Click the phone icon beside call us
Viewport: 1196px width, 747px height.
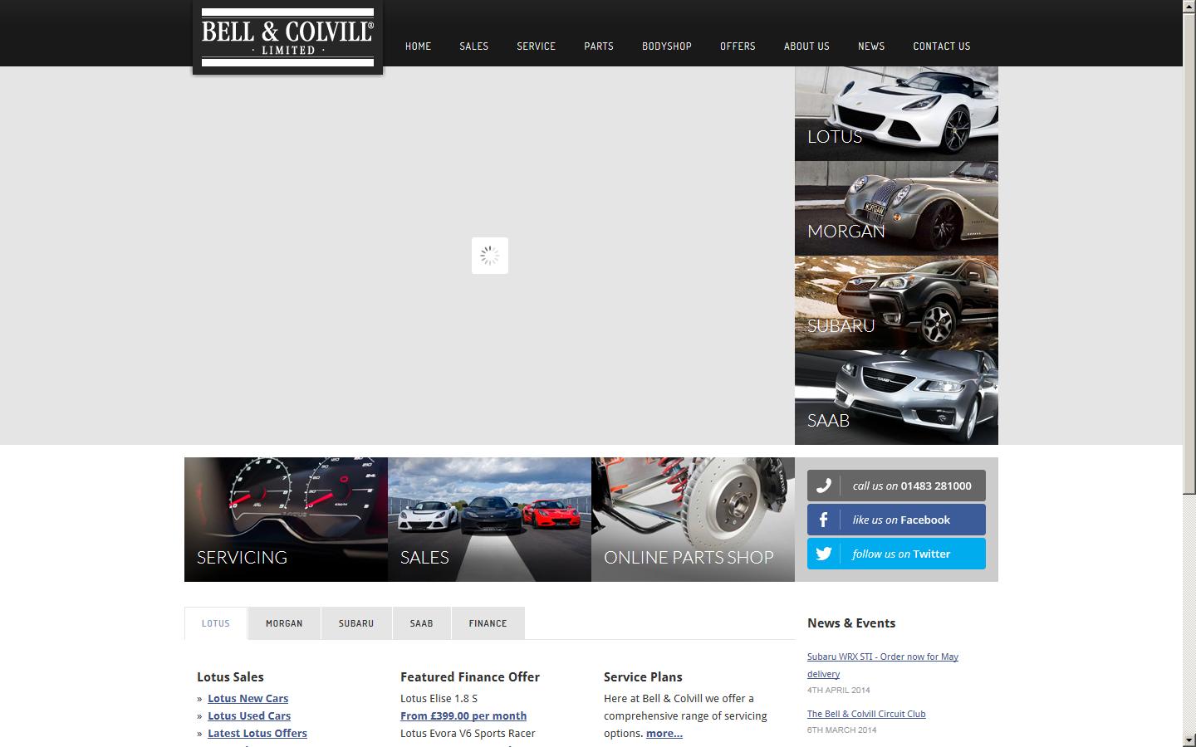823,486
